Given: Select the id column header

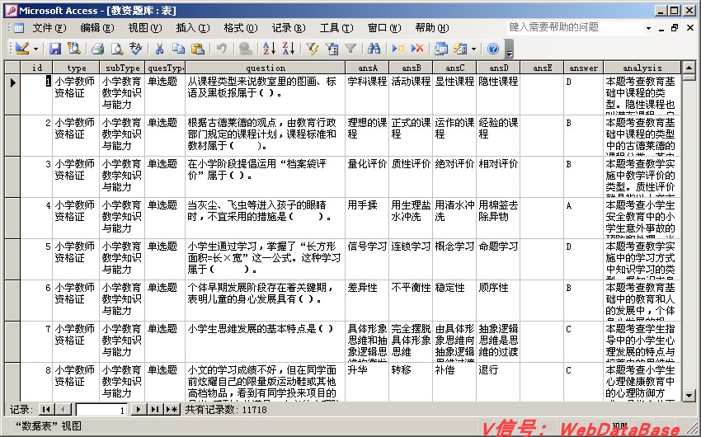Looking at the screenshot, I should click(36, 68).
